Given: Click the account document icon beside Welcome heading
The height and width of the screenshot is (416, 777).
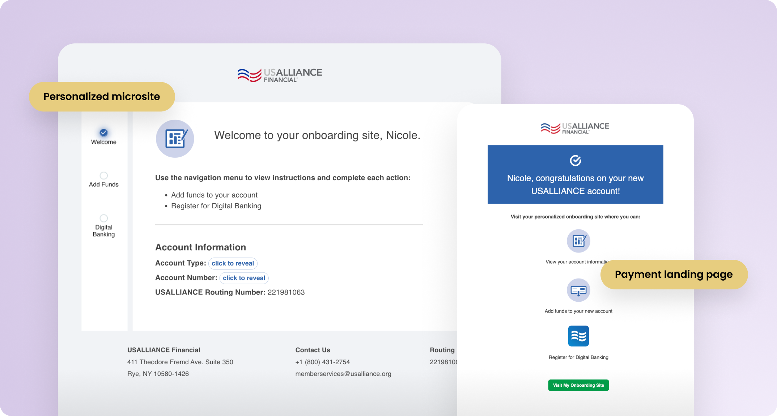Looking at the screenshot, I should 175,139.
